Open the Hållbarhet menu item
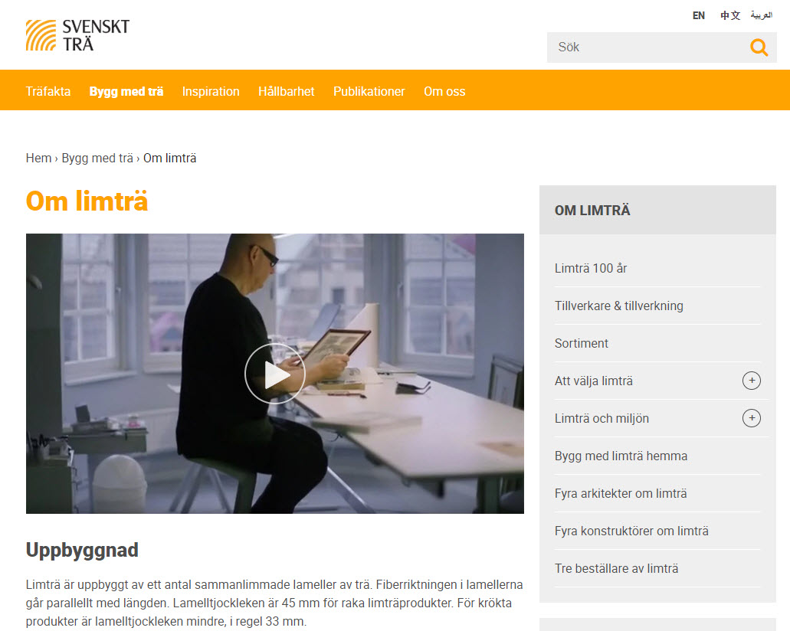Image resolution: width=790 pixels, height=631 pixels. [286, 91]
